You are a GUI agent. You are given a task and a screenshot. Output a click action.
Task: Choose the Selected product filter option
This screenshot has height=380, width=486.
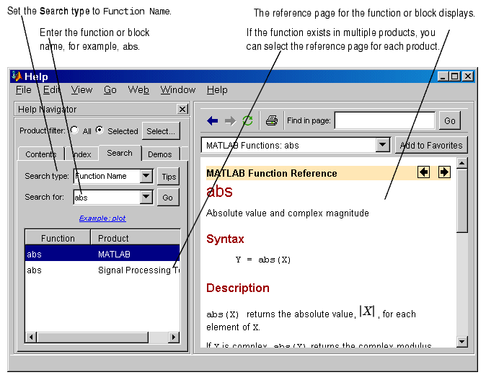coord(100,131)
